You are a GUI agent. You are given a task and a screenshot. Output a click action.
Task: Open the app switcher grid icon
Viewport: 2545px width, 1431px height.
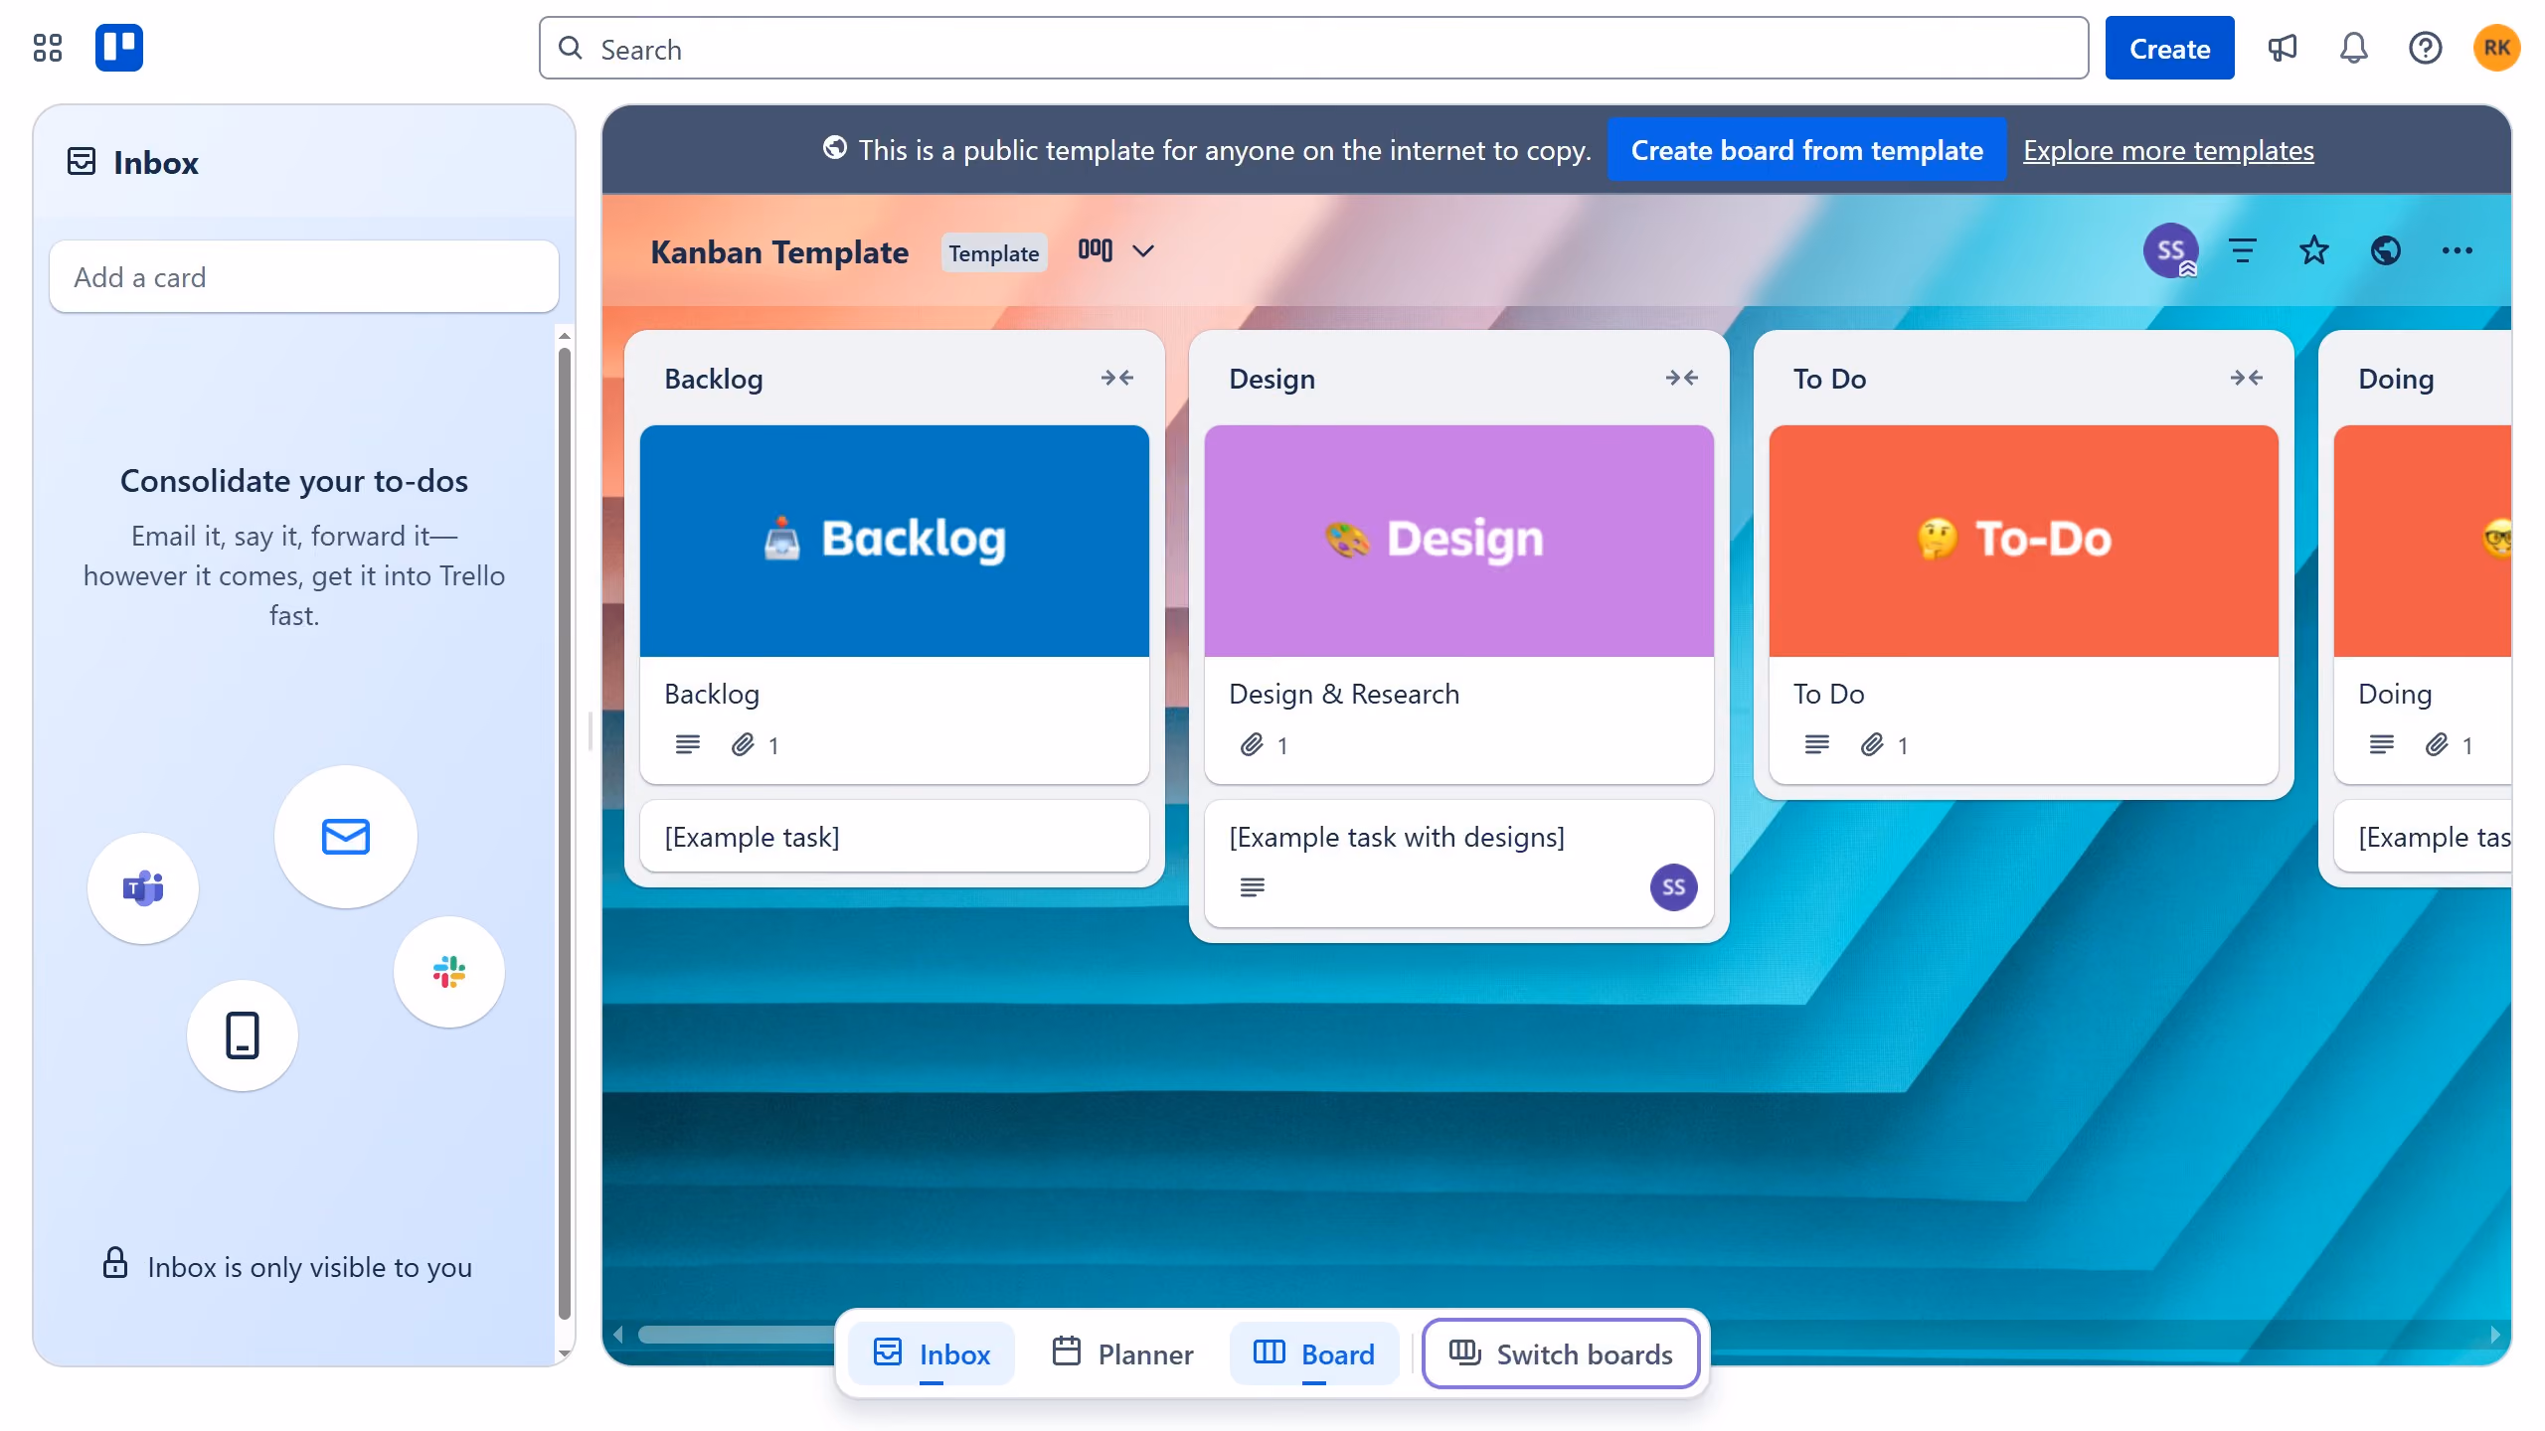(48, 48)
